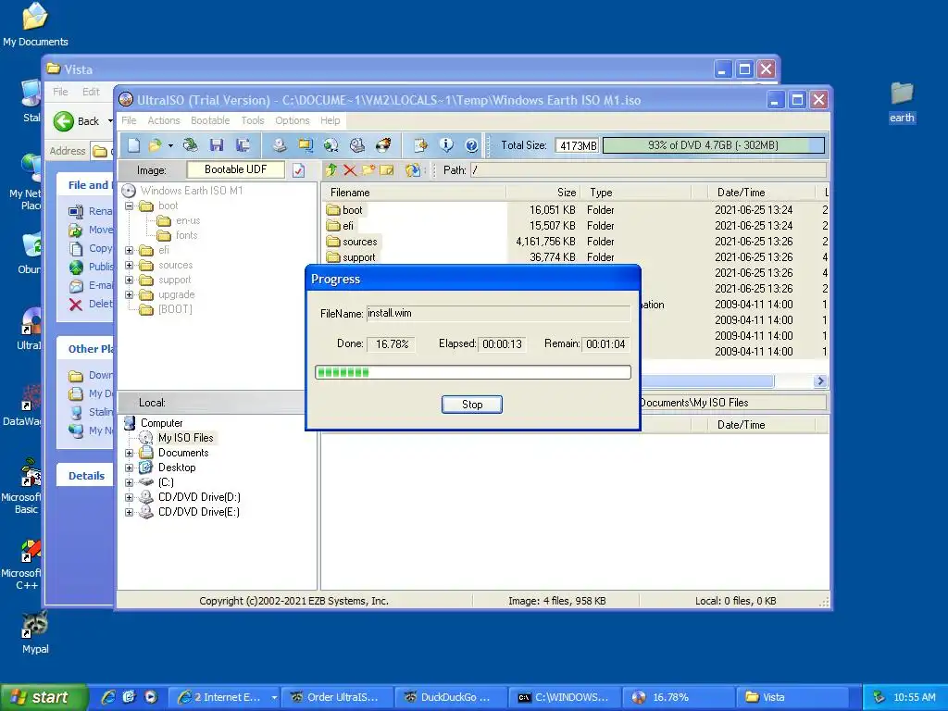
Task: Select the efi folder in file list
Action: (348, 226)
